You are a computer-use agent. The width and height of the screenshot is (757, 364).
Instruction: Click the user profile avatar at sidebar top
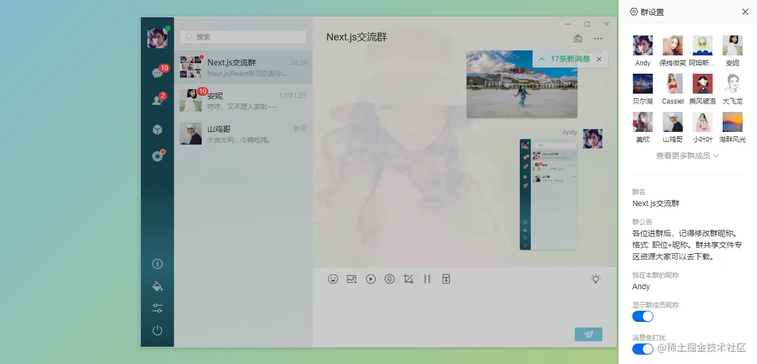coord(157,38)
